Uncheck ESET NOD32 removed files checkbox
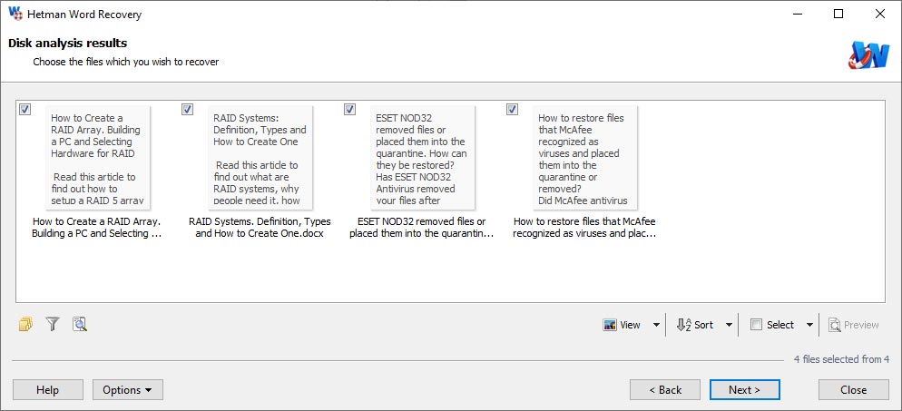Viewport: 902px width, 411px height. coord(349,109)
